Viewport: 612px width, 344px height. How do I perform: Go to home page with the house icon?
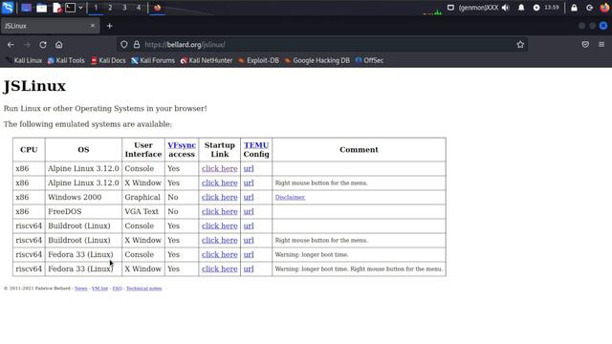tap(59, 45)
